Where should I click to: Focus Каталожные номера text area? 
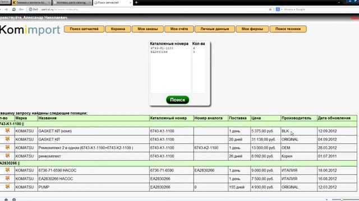[171, 69]
